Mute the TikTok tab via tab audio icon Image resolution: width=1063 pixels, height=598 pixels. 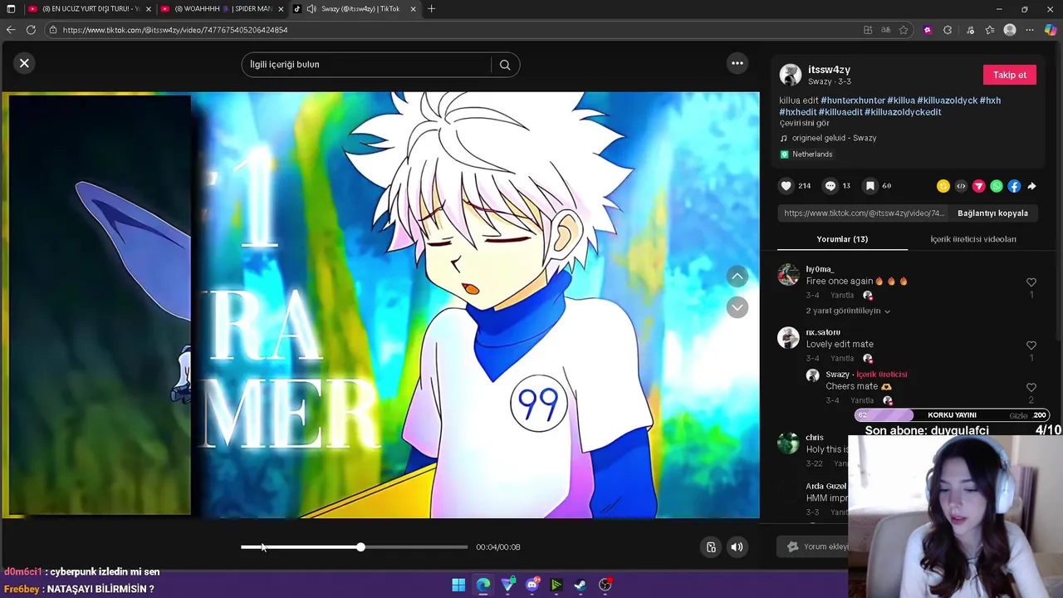pos(311,9)
